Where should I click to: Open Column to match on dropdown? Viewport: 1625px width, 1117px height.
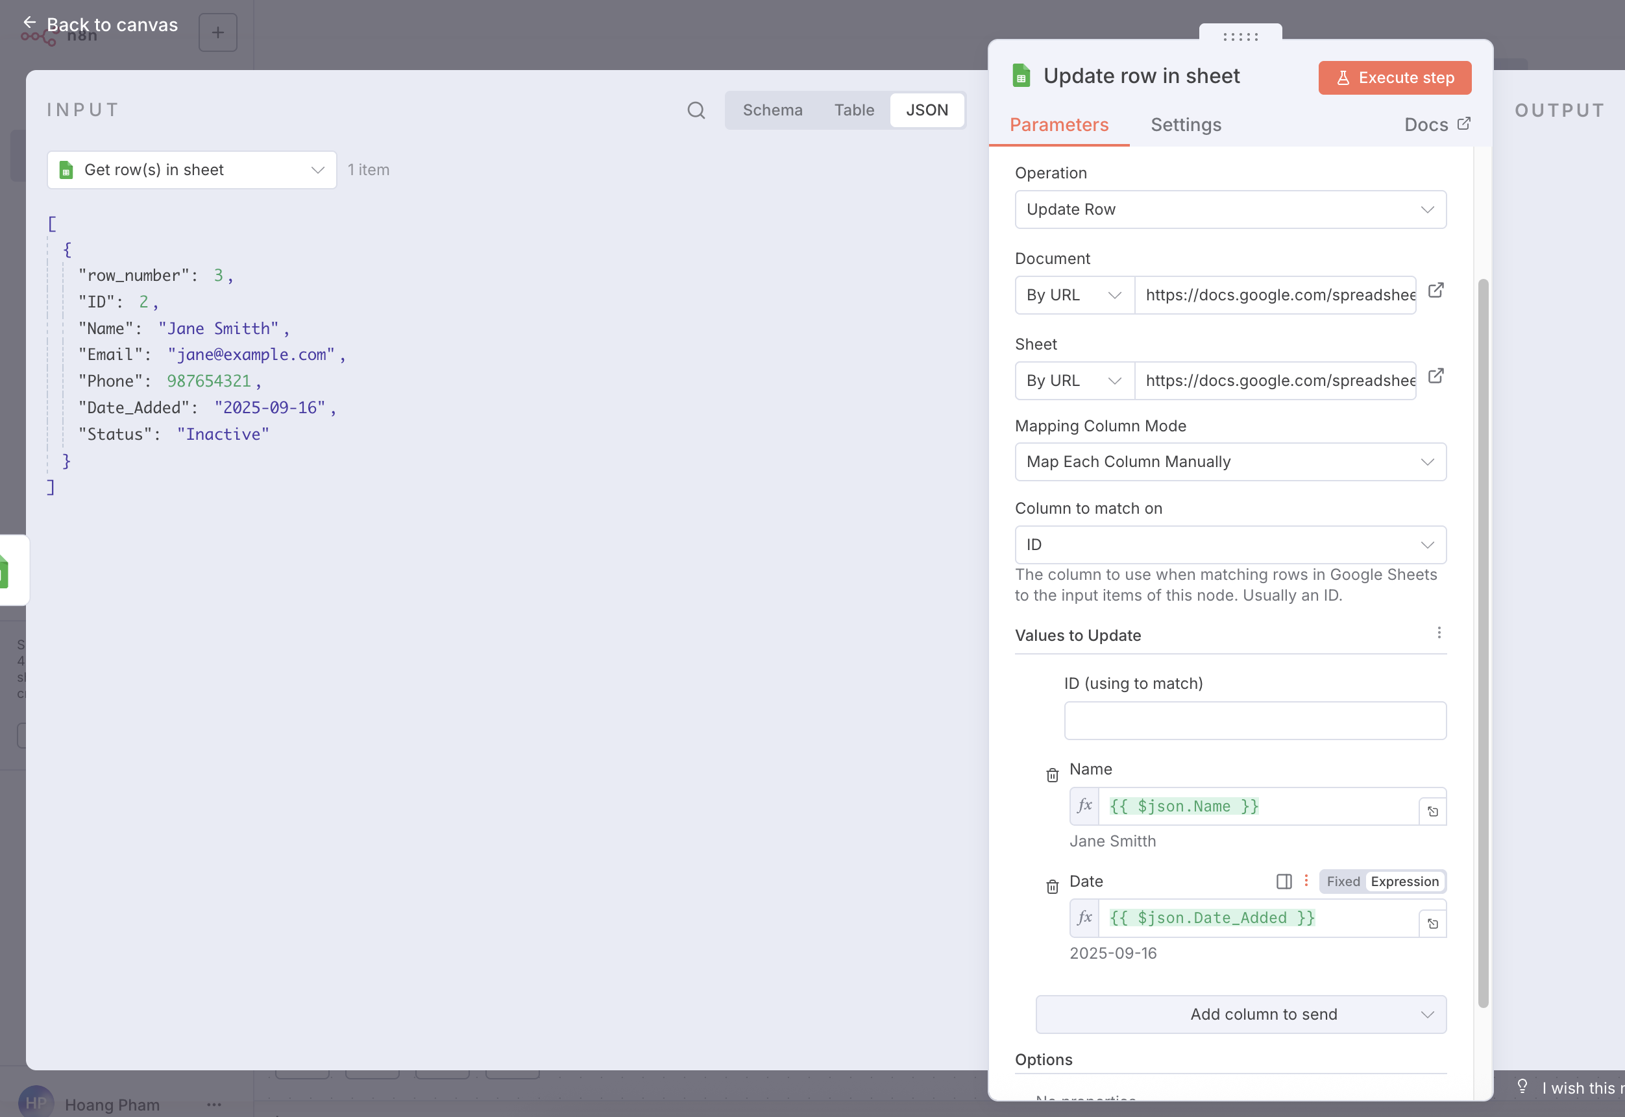(x=1230, y=544)
